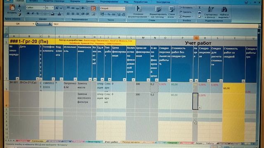Open the Сводная sheet tab
Image resolution: width=264 pixels, height=148 pixels.
[172, 143]
